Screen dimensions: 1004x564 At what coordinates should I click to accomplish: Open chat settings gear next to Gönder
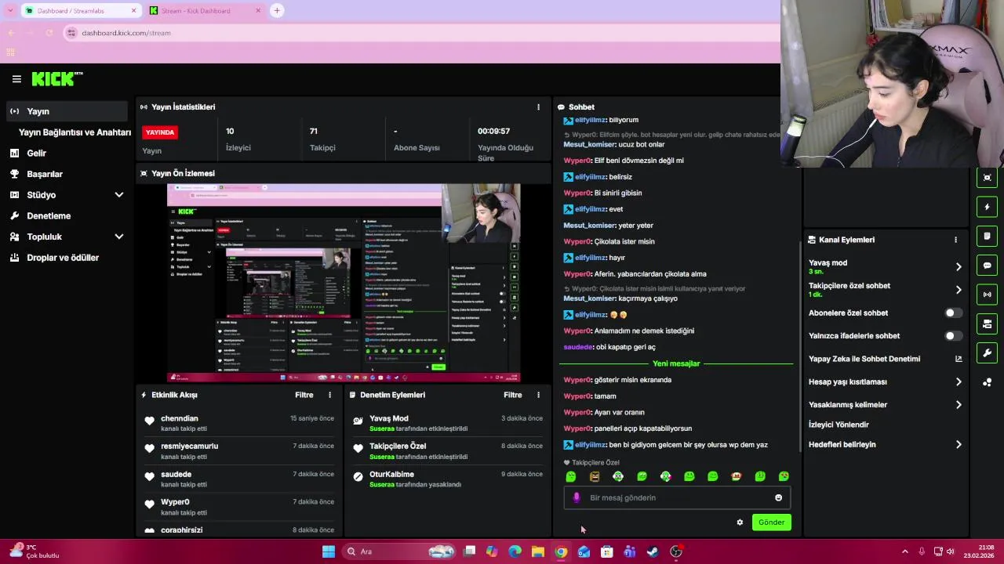coord(740,522)
